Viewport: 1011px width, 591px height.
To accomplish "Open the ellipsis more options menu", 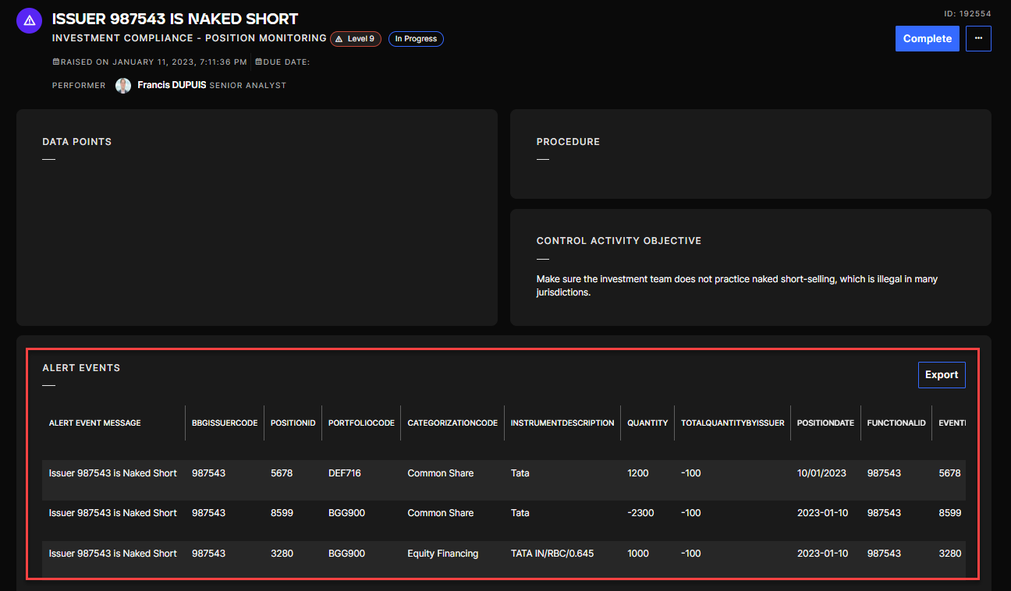I will [x=978, y=38].
